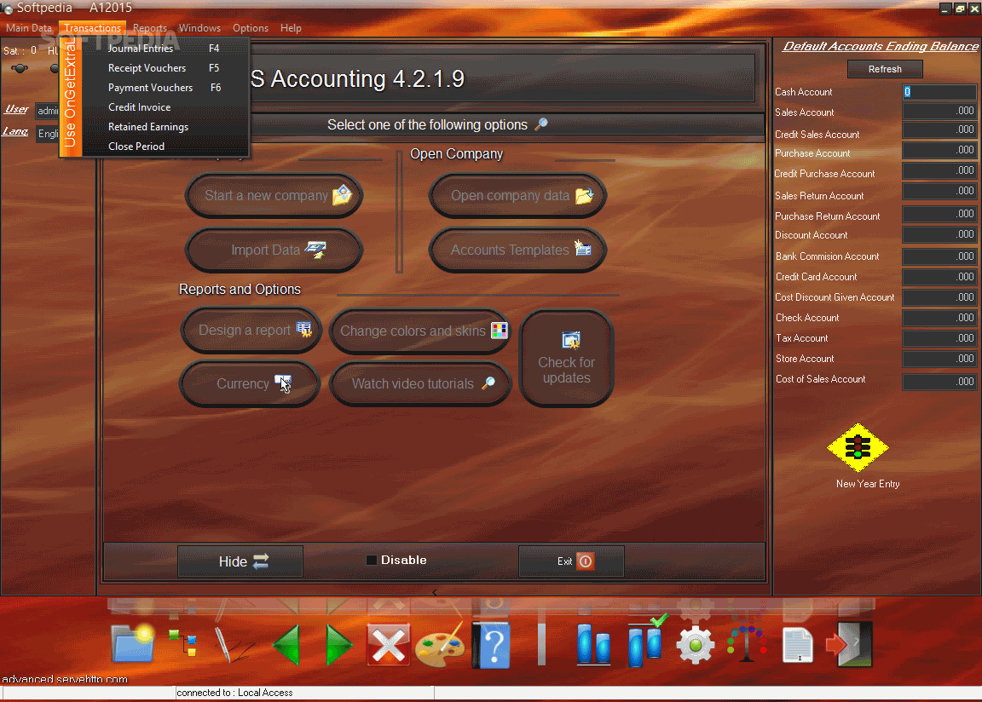Click the Lang label link
This screenshot has height=702, width=982.
pos(15,131)
